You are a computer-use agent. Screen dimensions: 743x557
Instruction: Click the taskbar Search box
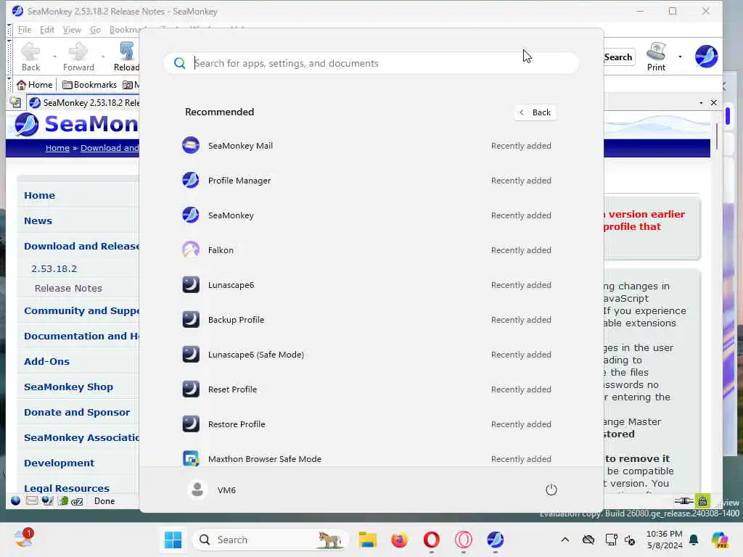[270, 540]
